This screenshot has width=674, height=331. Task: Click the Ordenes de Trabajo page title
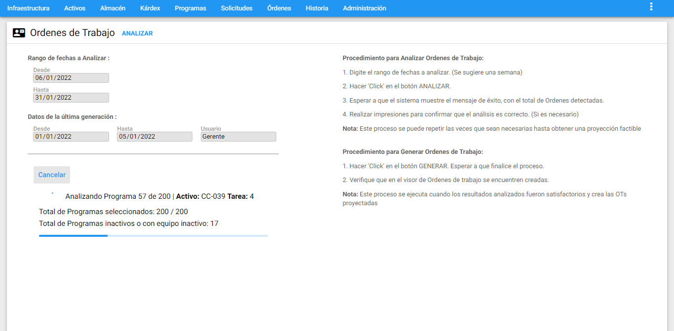click(73, 33)
